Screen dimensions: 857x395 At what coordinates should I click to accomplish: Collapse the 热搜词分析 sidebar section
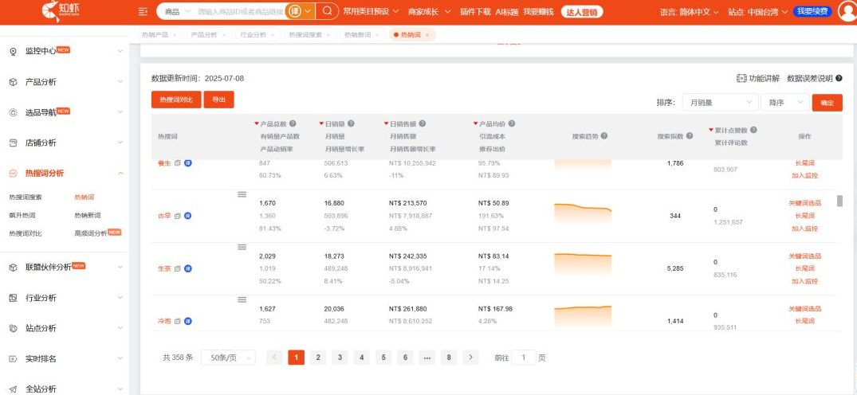tap(120, 173)
